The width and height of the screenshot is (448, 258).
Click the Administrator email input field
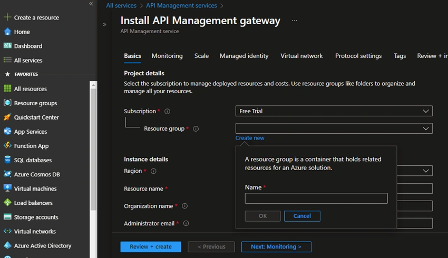click(415, 223)
